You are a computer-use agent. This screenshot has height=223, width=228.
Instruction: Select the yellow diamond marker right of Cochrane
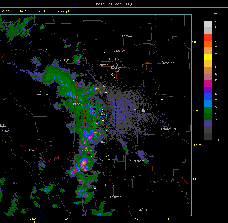pyautogui.click(x=90, y=157)
